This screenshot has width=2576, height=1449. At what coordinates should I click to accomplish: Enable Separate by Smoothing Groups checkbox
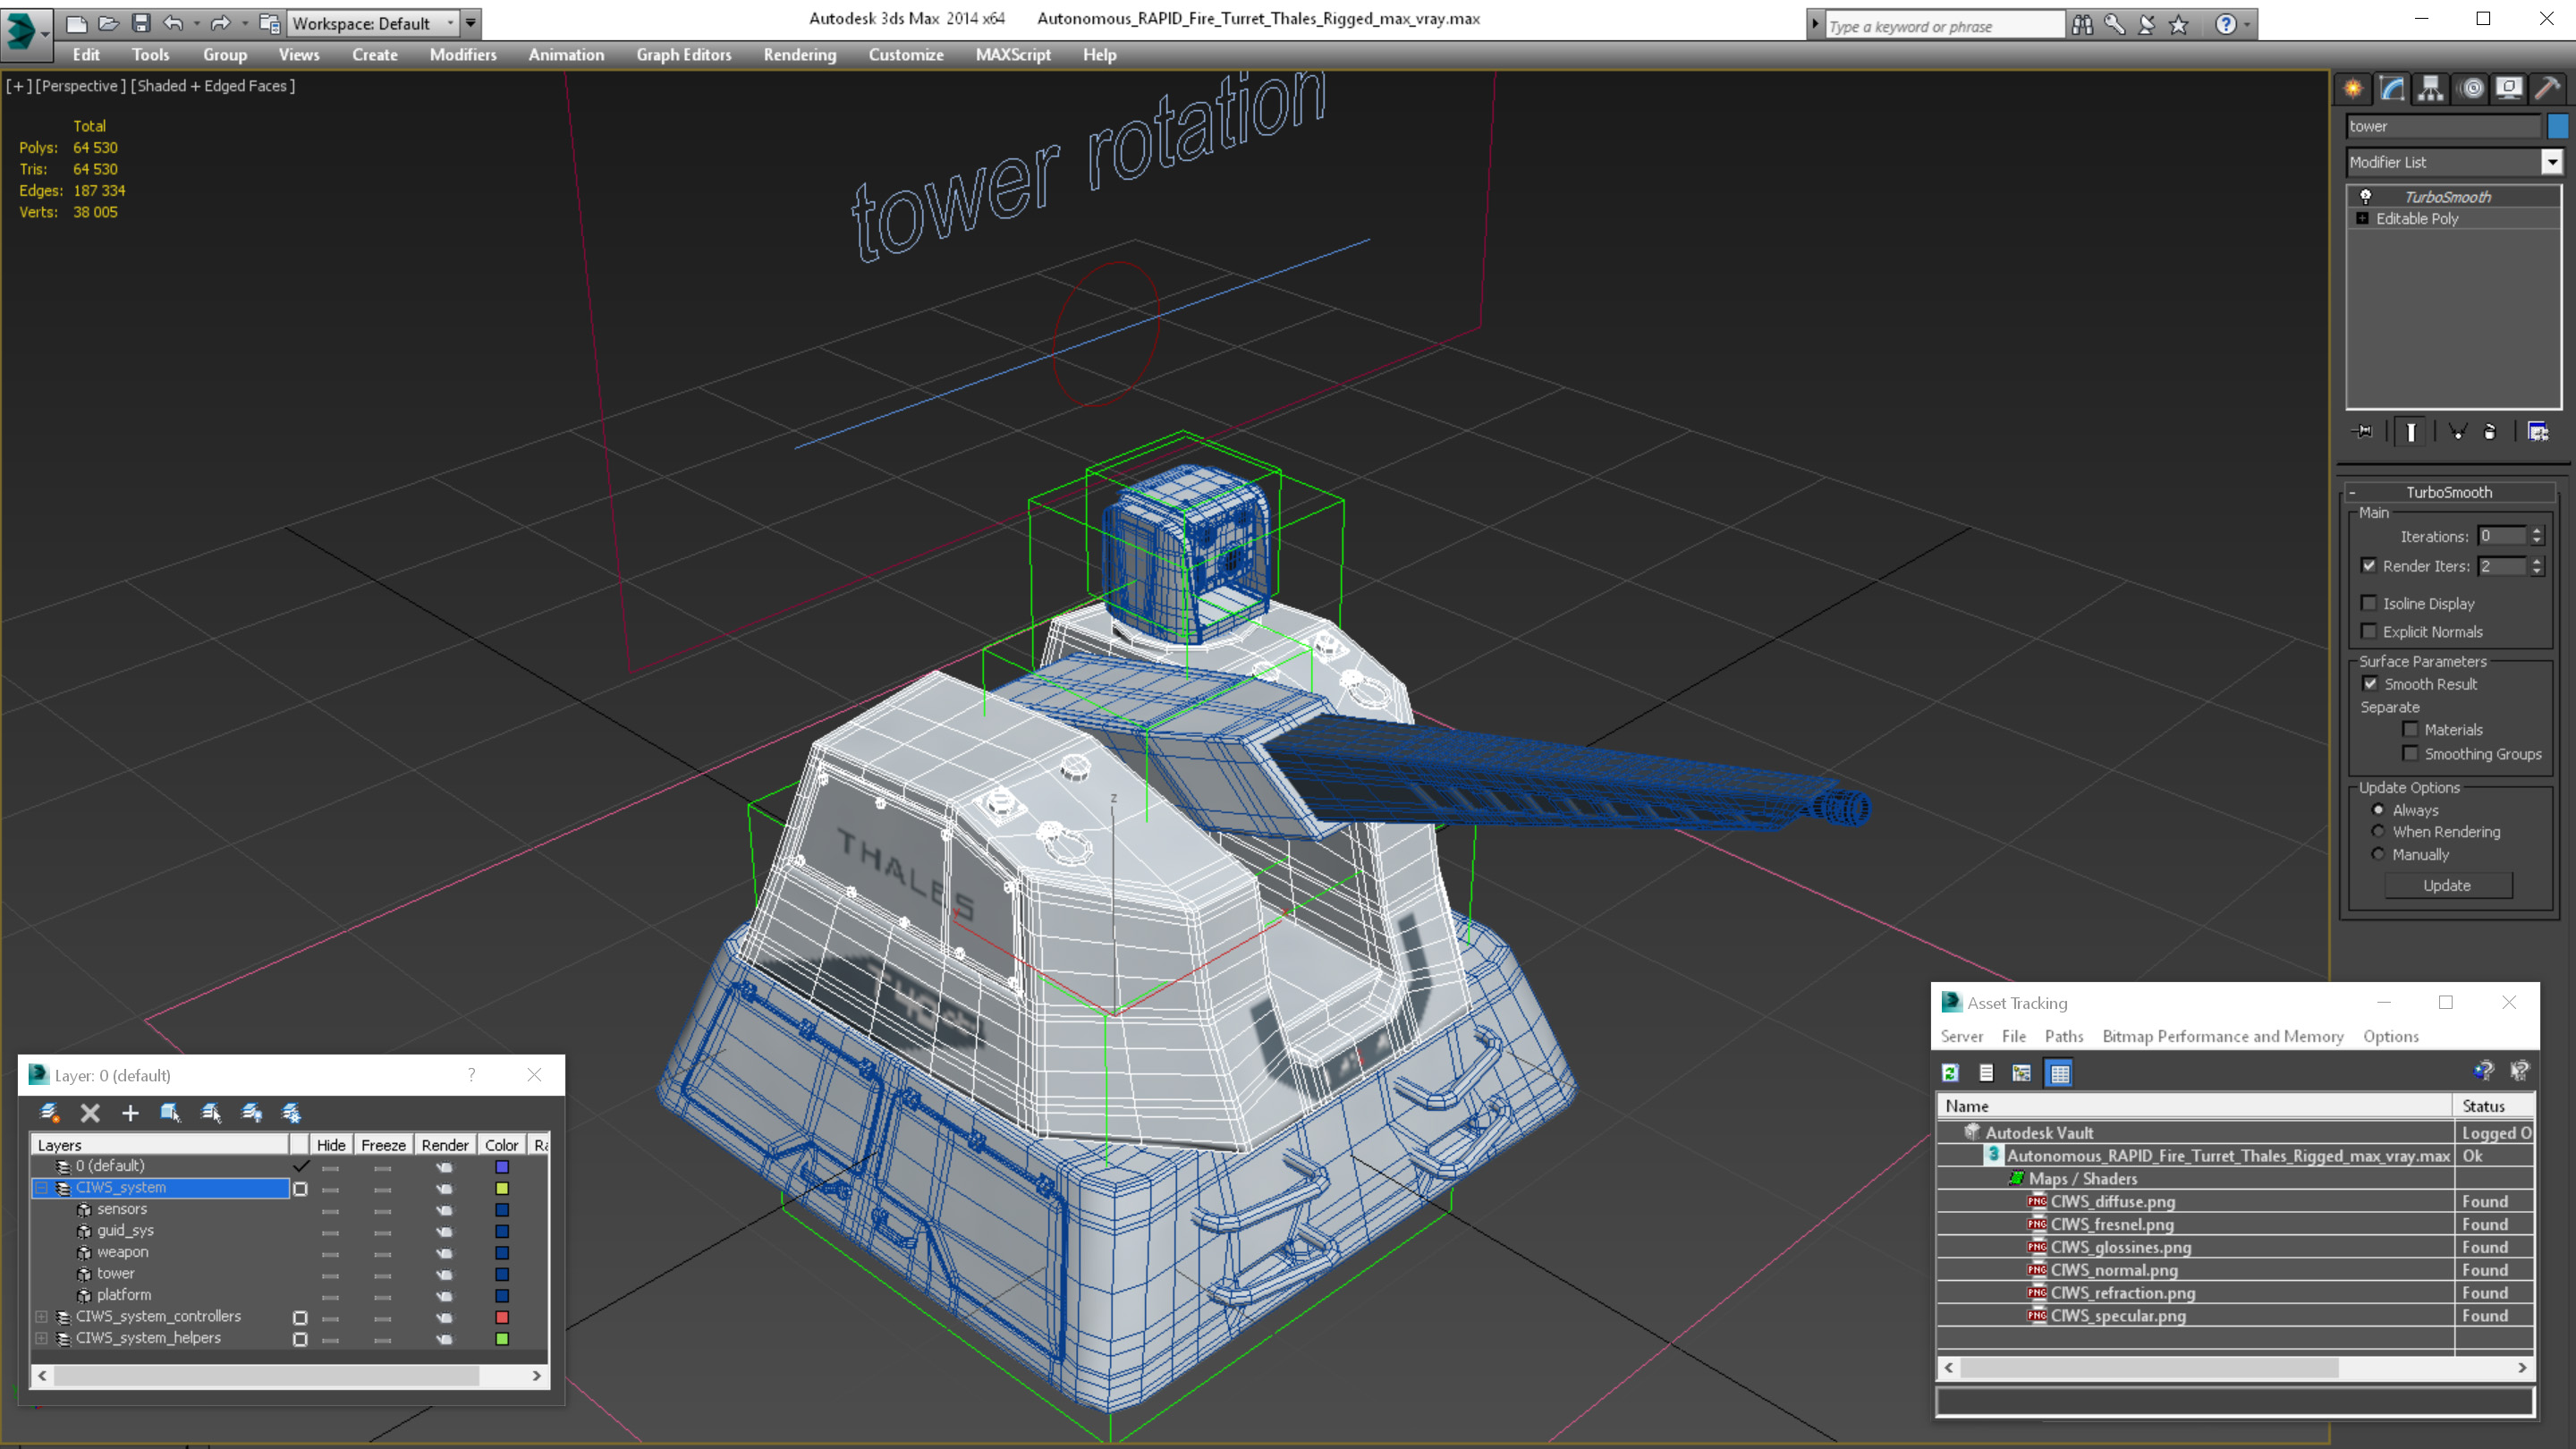coord(2410,753)
